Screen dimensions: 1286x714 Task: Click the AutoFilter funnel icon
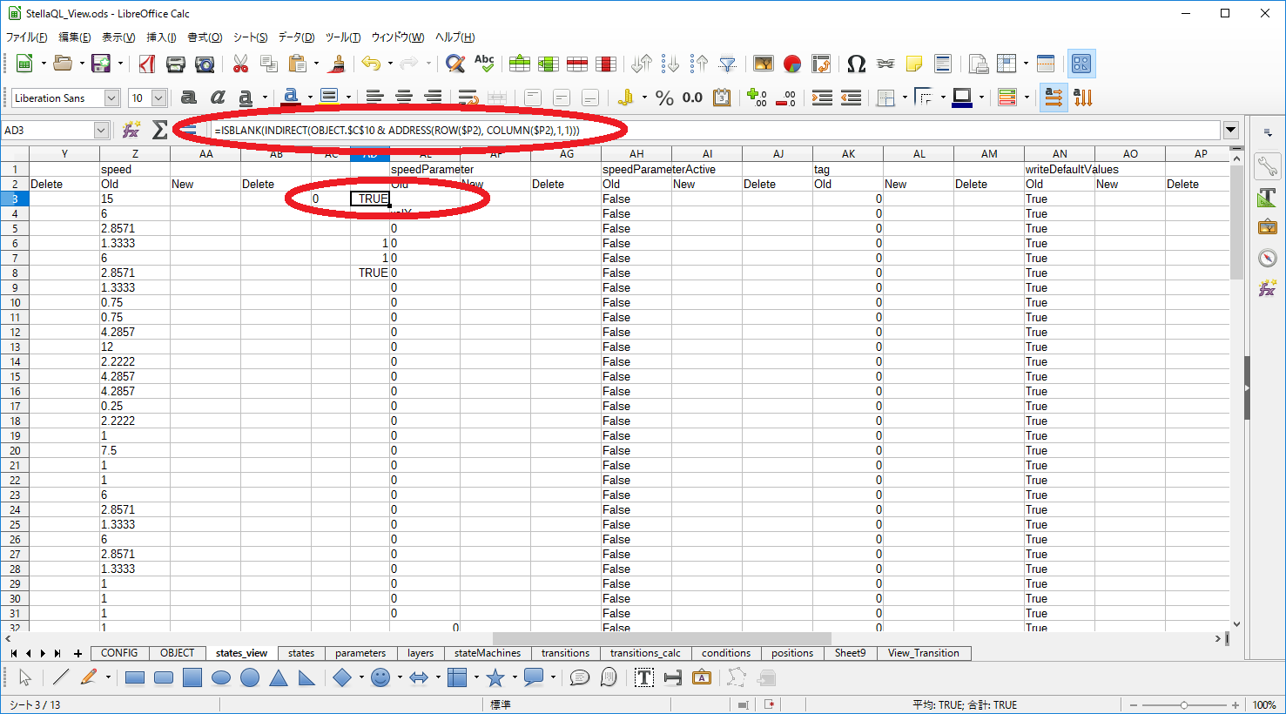tap(727, 64)
